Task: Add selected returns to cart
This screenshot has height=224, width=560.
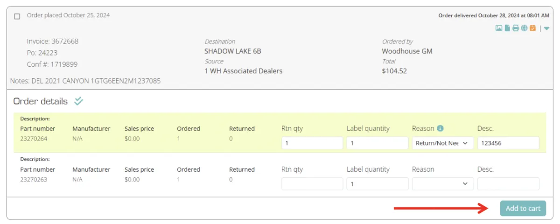Action: coord(523,208)
